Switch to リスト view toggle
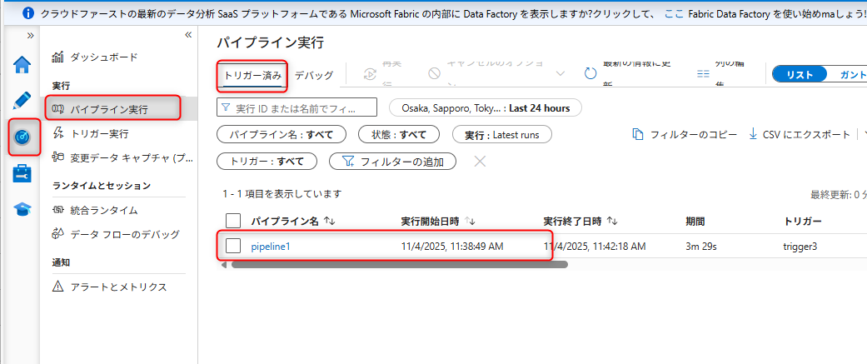867x364 pixels. click(x=800, y=74)
